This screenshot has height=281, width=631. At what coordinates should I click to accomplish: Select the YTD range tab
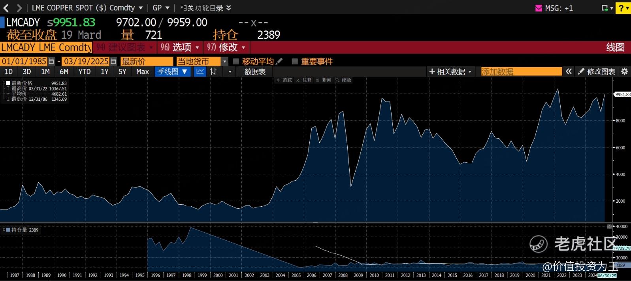pyautogui.click(x=85, y=72)
